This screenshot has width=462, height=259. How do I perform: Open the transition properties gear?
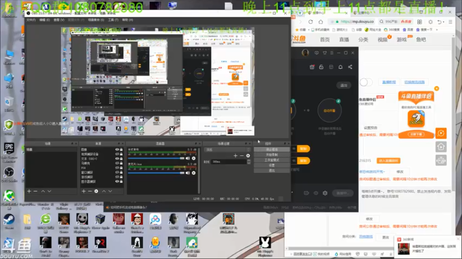pos(248,155)
